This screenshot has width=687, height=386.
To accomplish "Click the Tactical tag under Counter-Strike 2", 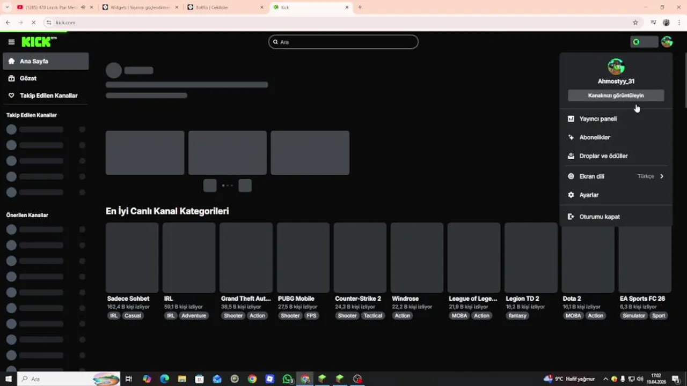I will coord(373,316).
